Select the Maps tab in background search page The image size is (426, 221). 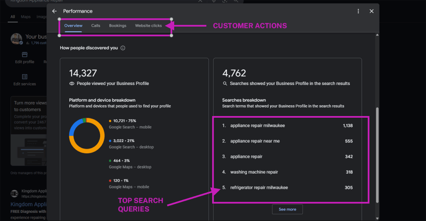26,17
